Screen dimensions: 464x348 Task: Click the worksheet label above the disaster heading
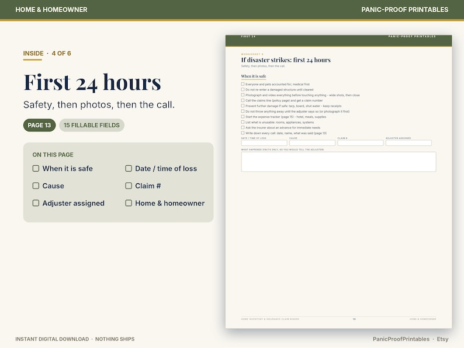tap(252, 54)
